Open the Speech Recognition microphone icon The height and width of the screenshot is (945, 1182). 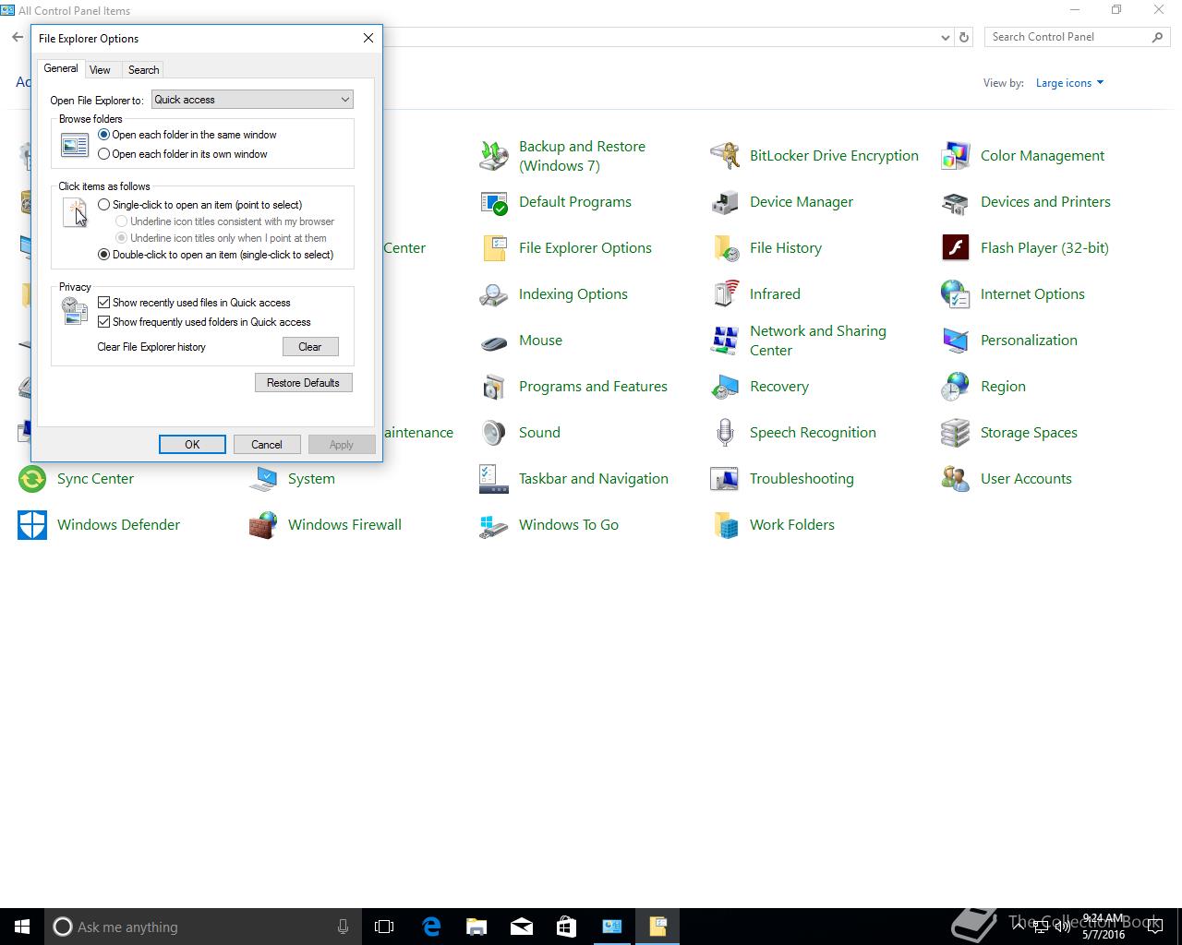[x=725, y=433]
